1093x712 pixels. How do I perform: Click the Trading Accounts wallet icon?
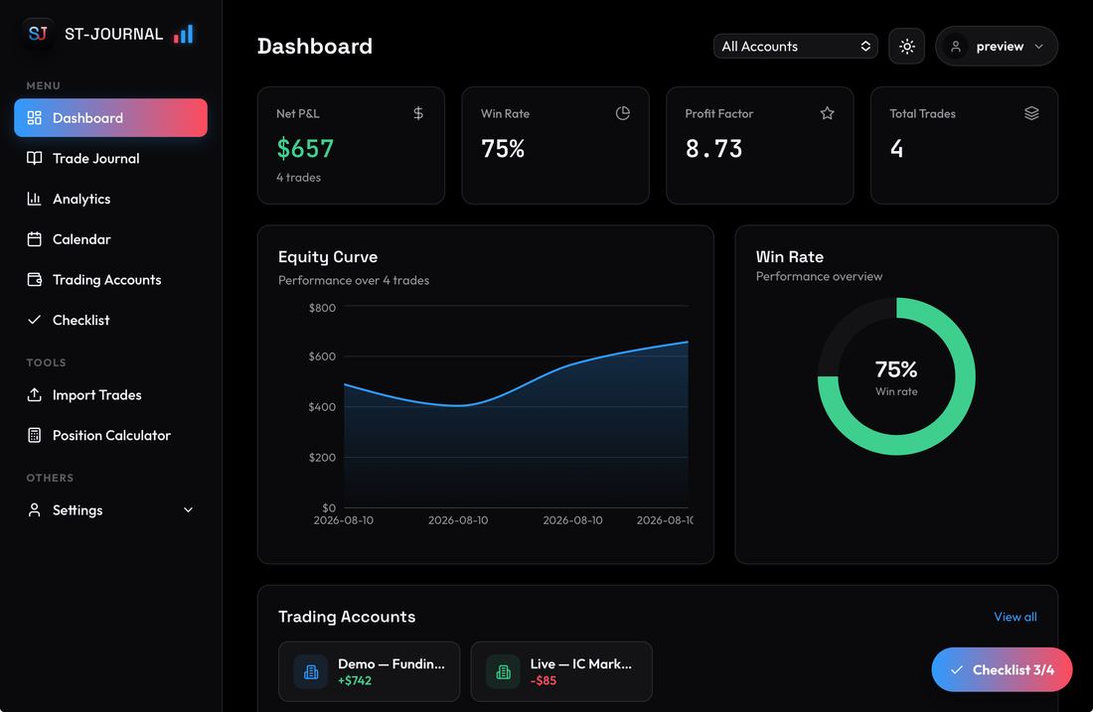[x=34, y=279]
